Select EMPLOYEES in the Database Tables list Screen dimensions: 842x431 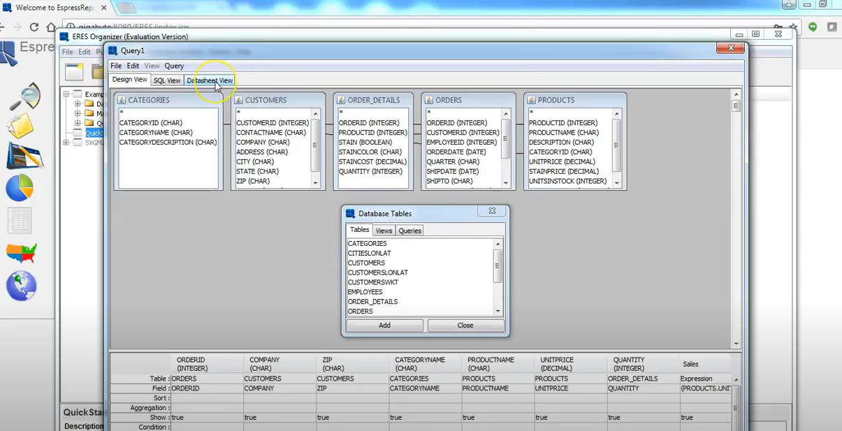[x=365, y=292]
